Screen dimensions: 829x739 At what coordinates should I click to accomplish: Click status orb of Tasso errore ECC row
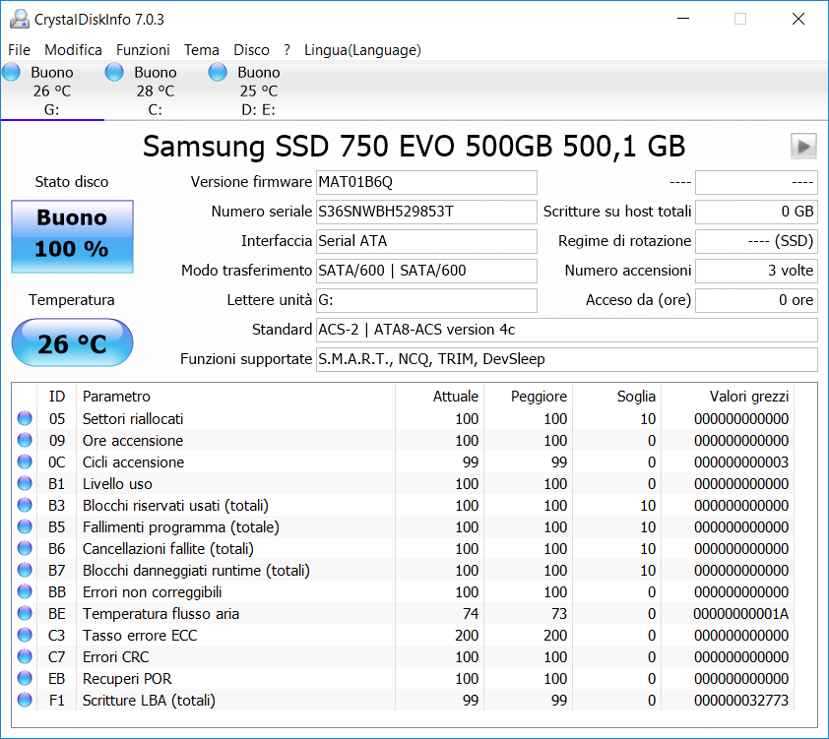click(x=25, y=636)
